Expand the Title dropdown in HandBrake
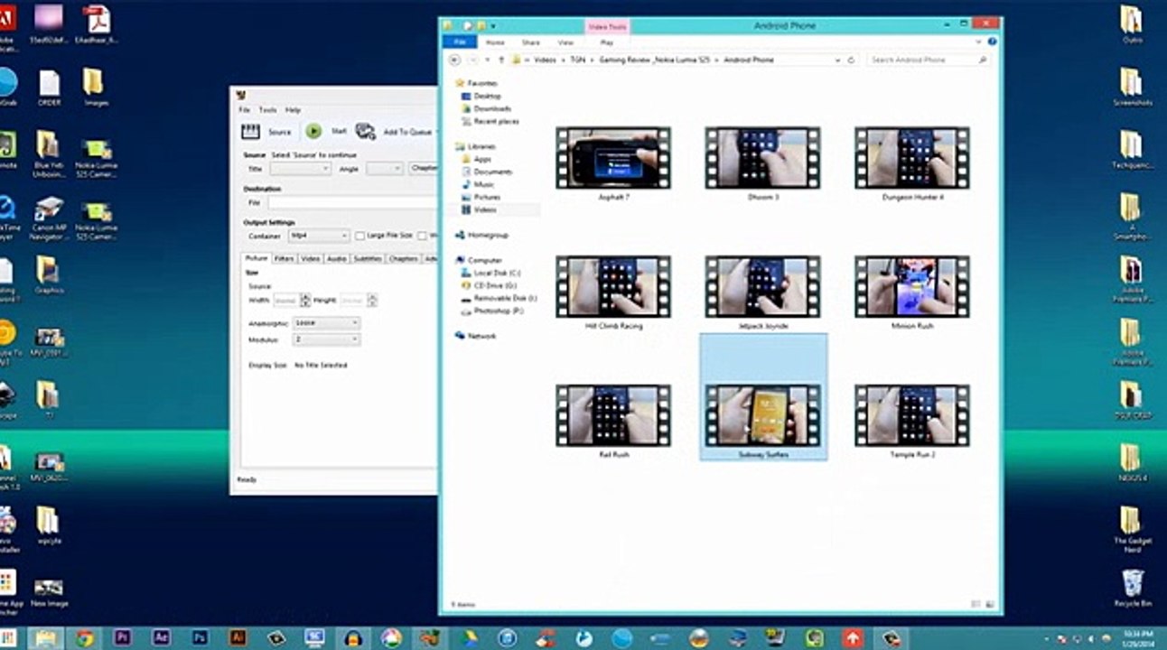This screenshot has height=650, width=1167. pyautogui.click(x=301, y=169)
